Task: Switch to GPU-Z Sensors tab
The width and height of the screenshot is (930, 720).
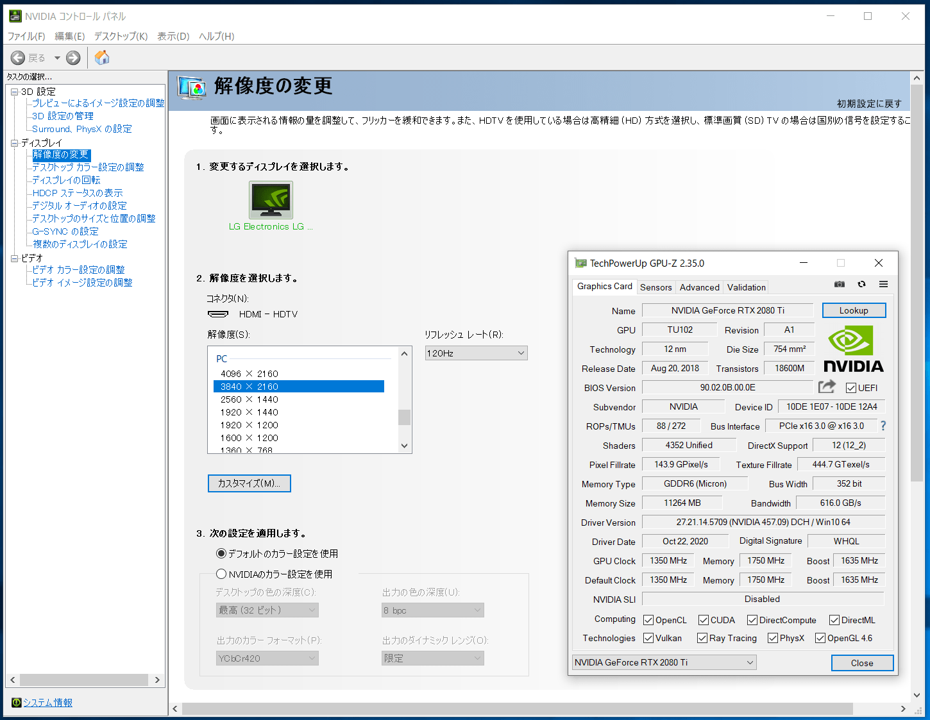Action: click(656, 287)
